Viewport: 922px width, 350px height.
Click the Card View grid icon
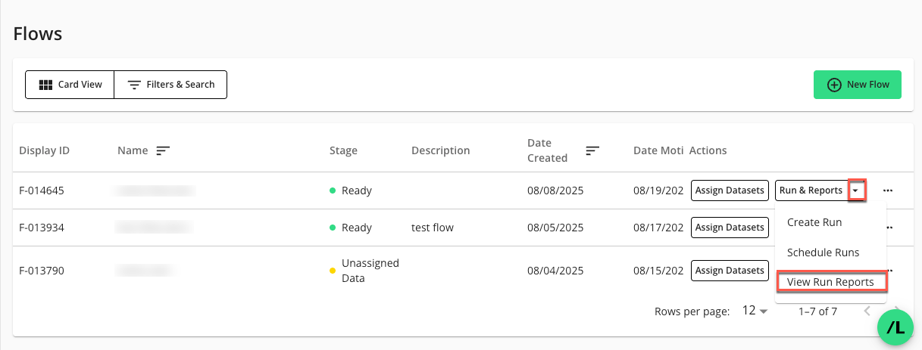(45, 85)
